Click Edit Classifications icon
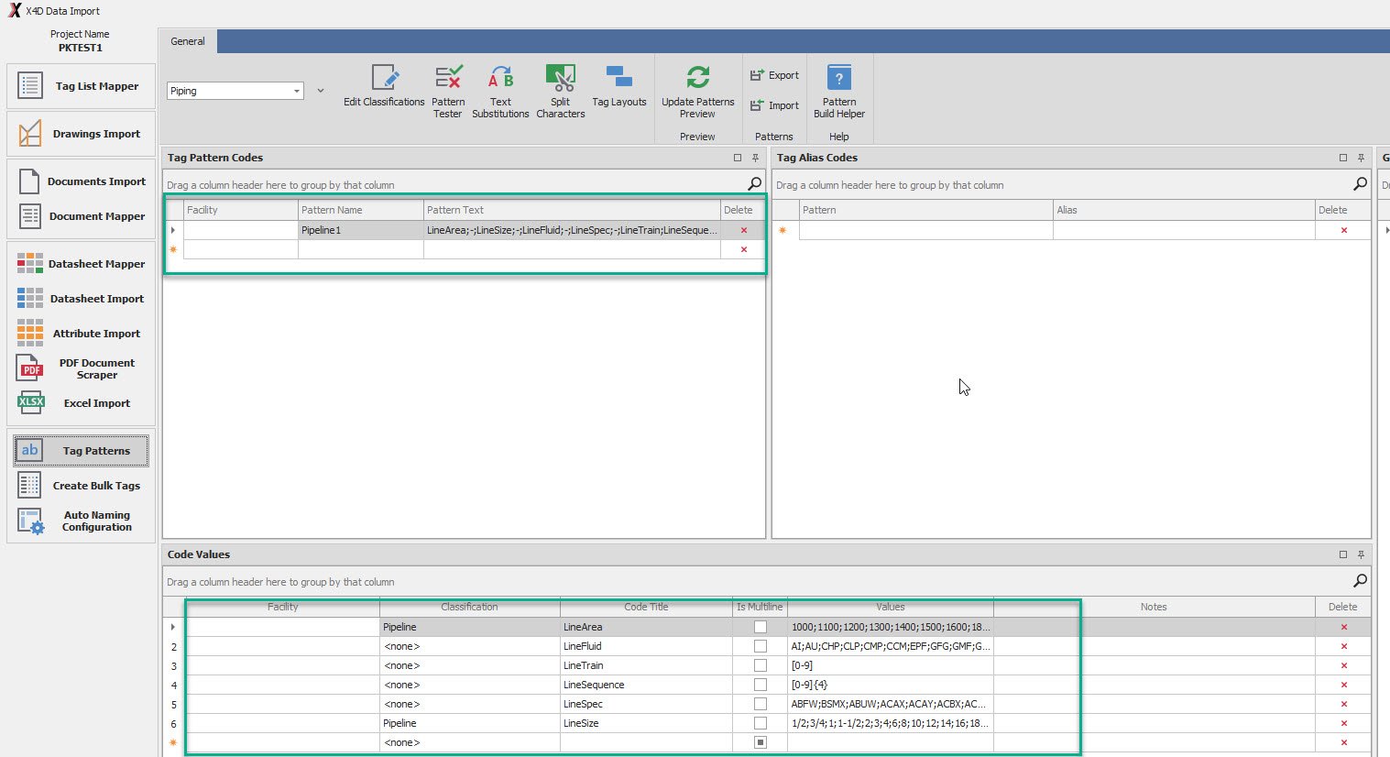 pyautogui.click(x=384, y=87)
